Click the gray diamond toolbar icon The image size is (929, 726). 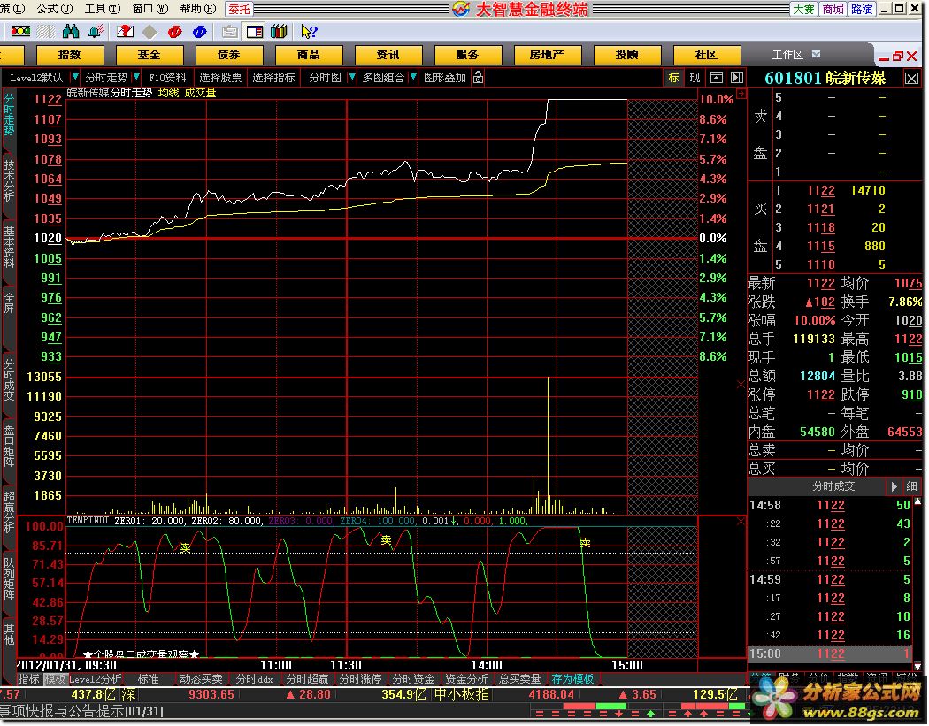point(150,31)
